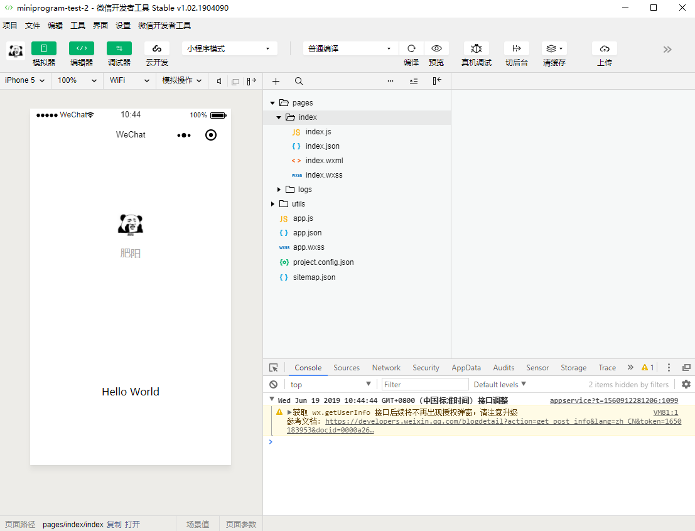The width and height of the screenshot is (695, 531).
Task: Open the 工具 menu
Action: click(78, 26)
